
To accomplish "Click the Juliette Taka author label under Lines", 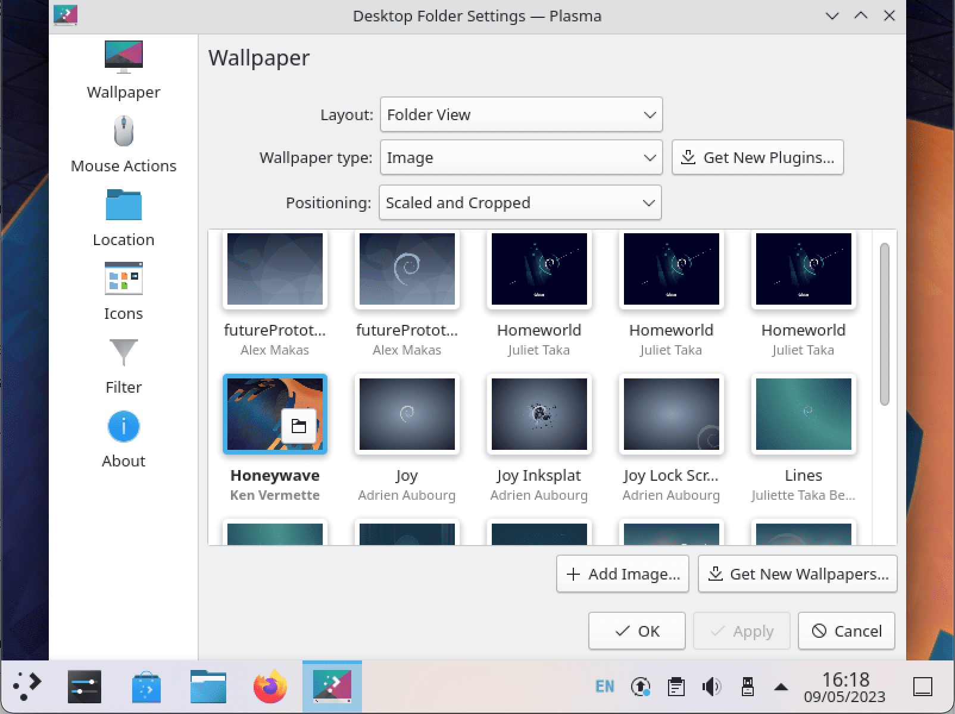I will (803, 495).
